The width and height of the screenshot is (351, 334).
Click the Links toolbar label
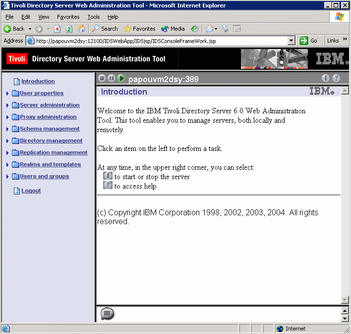pyautogui.click(x=333, y=41)
